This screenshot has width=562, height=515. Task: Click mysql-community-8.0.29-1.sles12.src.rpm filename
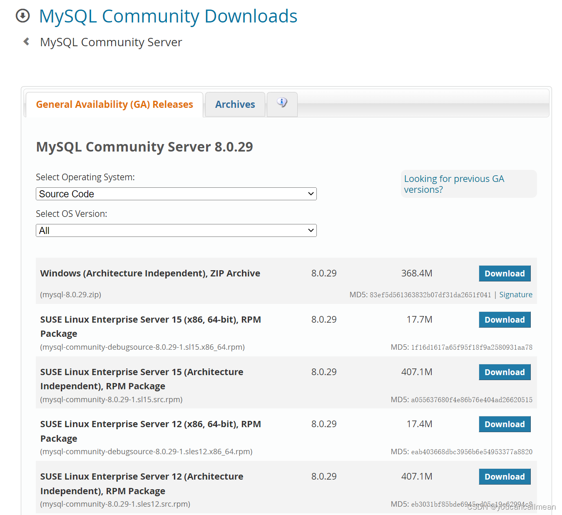coord(115,504)
